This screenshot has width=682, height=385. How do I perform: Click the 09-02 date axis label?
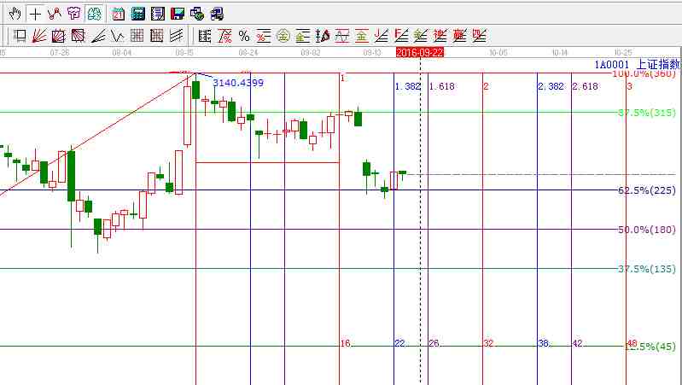pyautogui.click(x=310, y=53)
